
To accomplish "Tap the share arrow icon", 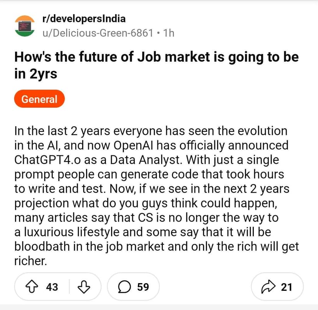I will tap(268, 287).
